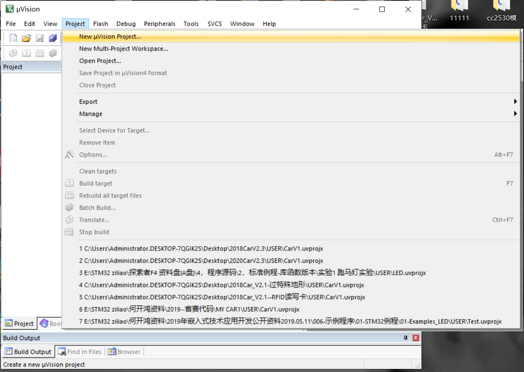Open recent project 7 Test.uvprojx
Image resolution: width=524 pixels, height=372 pixels.
[x=291, y=321]
